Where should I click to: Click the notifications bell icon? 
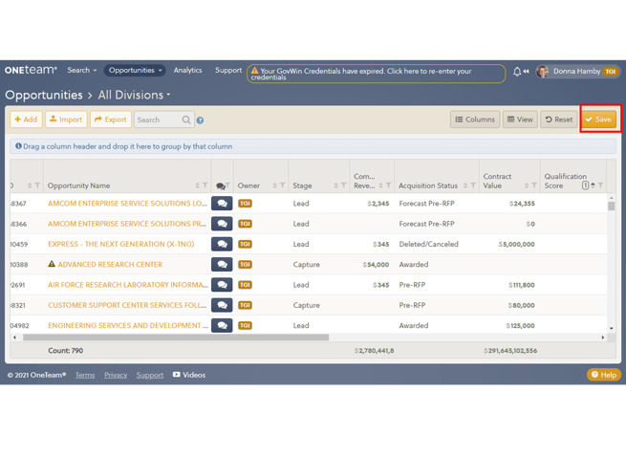coord(517,72)
